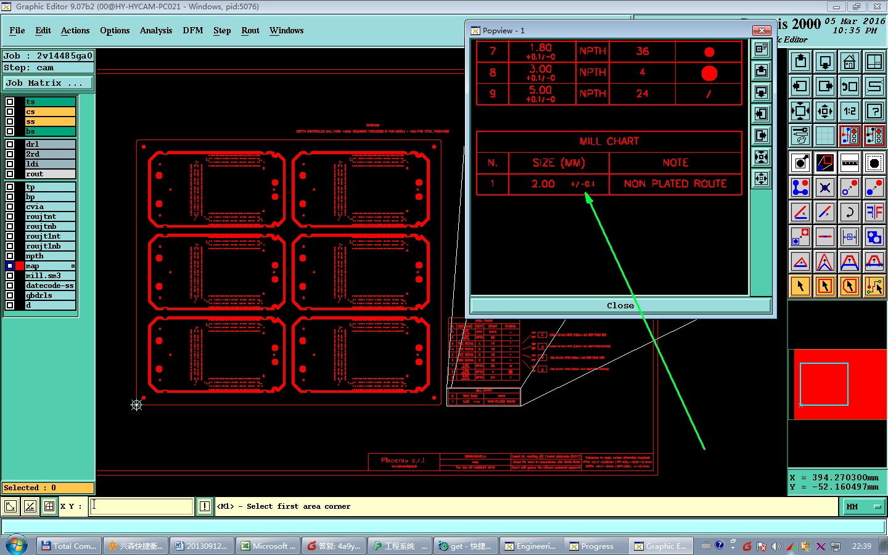Click the black-and-red squares feature icon

[x=825, y=163]
